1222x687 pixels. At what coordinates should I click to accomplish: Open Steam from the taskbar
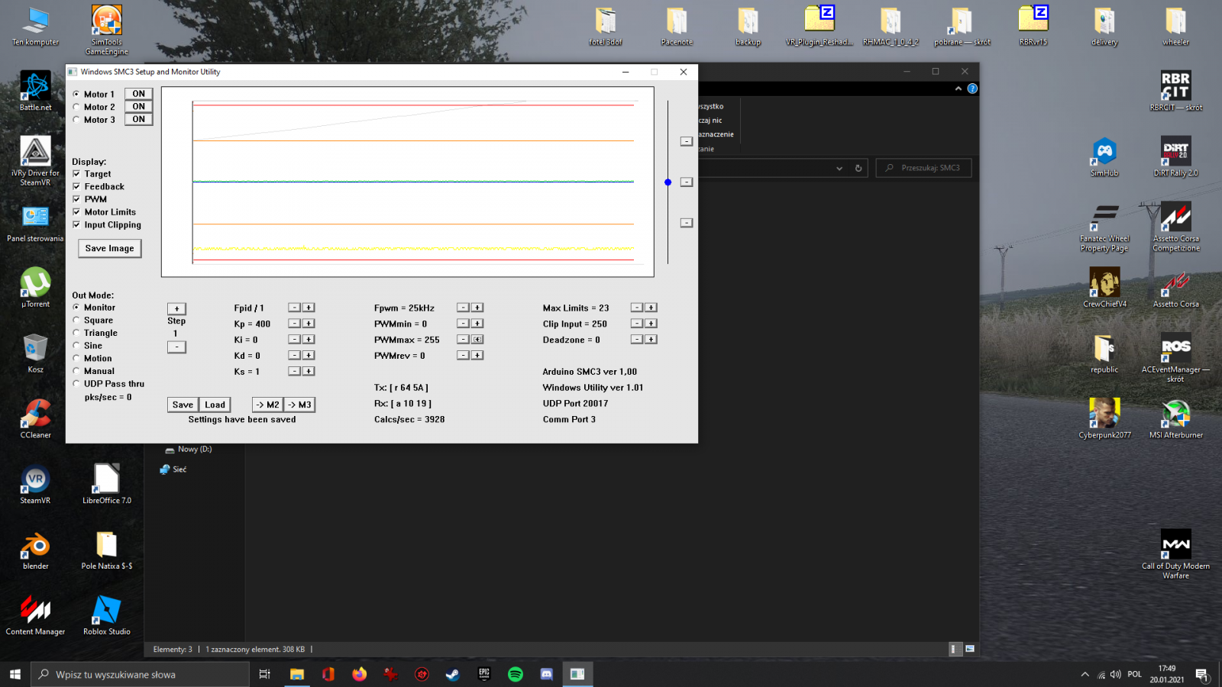[x=453, y=674]
